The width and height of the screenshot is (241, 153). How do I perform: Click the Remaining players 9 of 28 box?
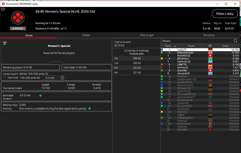click(30, 67)
